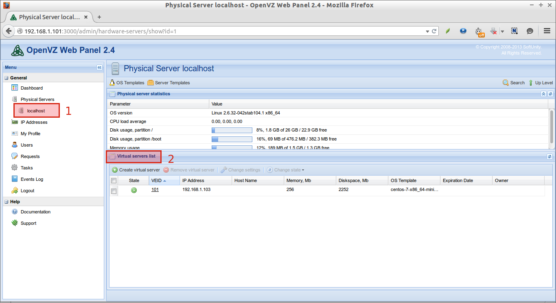Click the Logout key icon
This screenshot has width=556, height=303.
click(15, 190)
